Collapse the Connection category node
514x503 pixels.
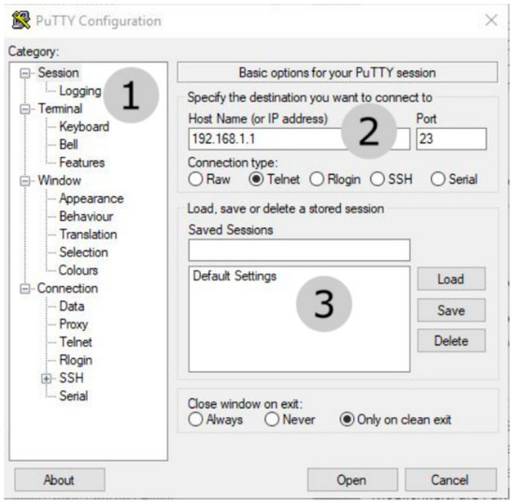(x=25, y=289)
